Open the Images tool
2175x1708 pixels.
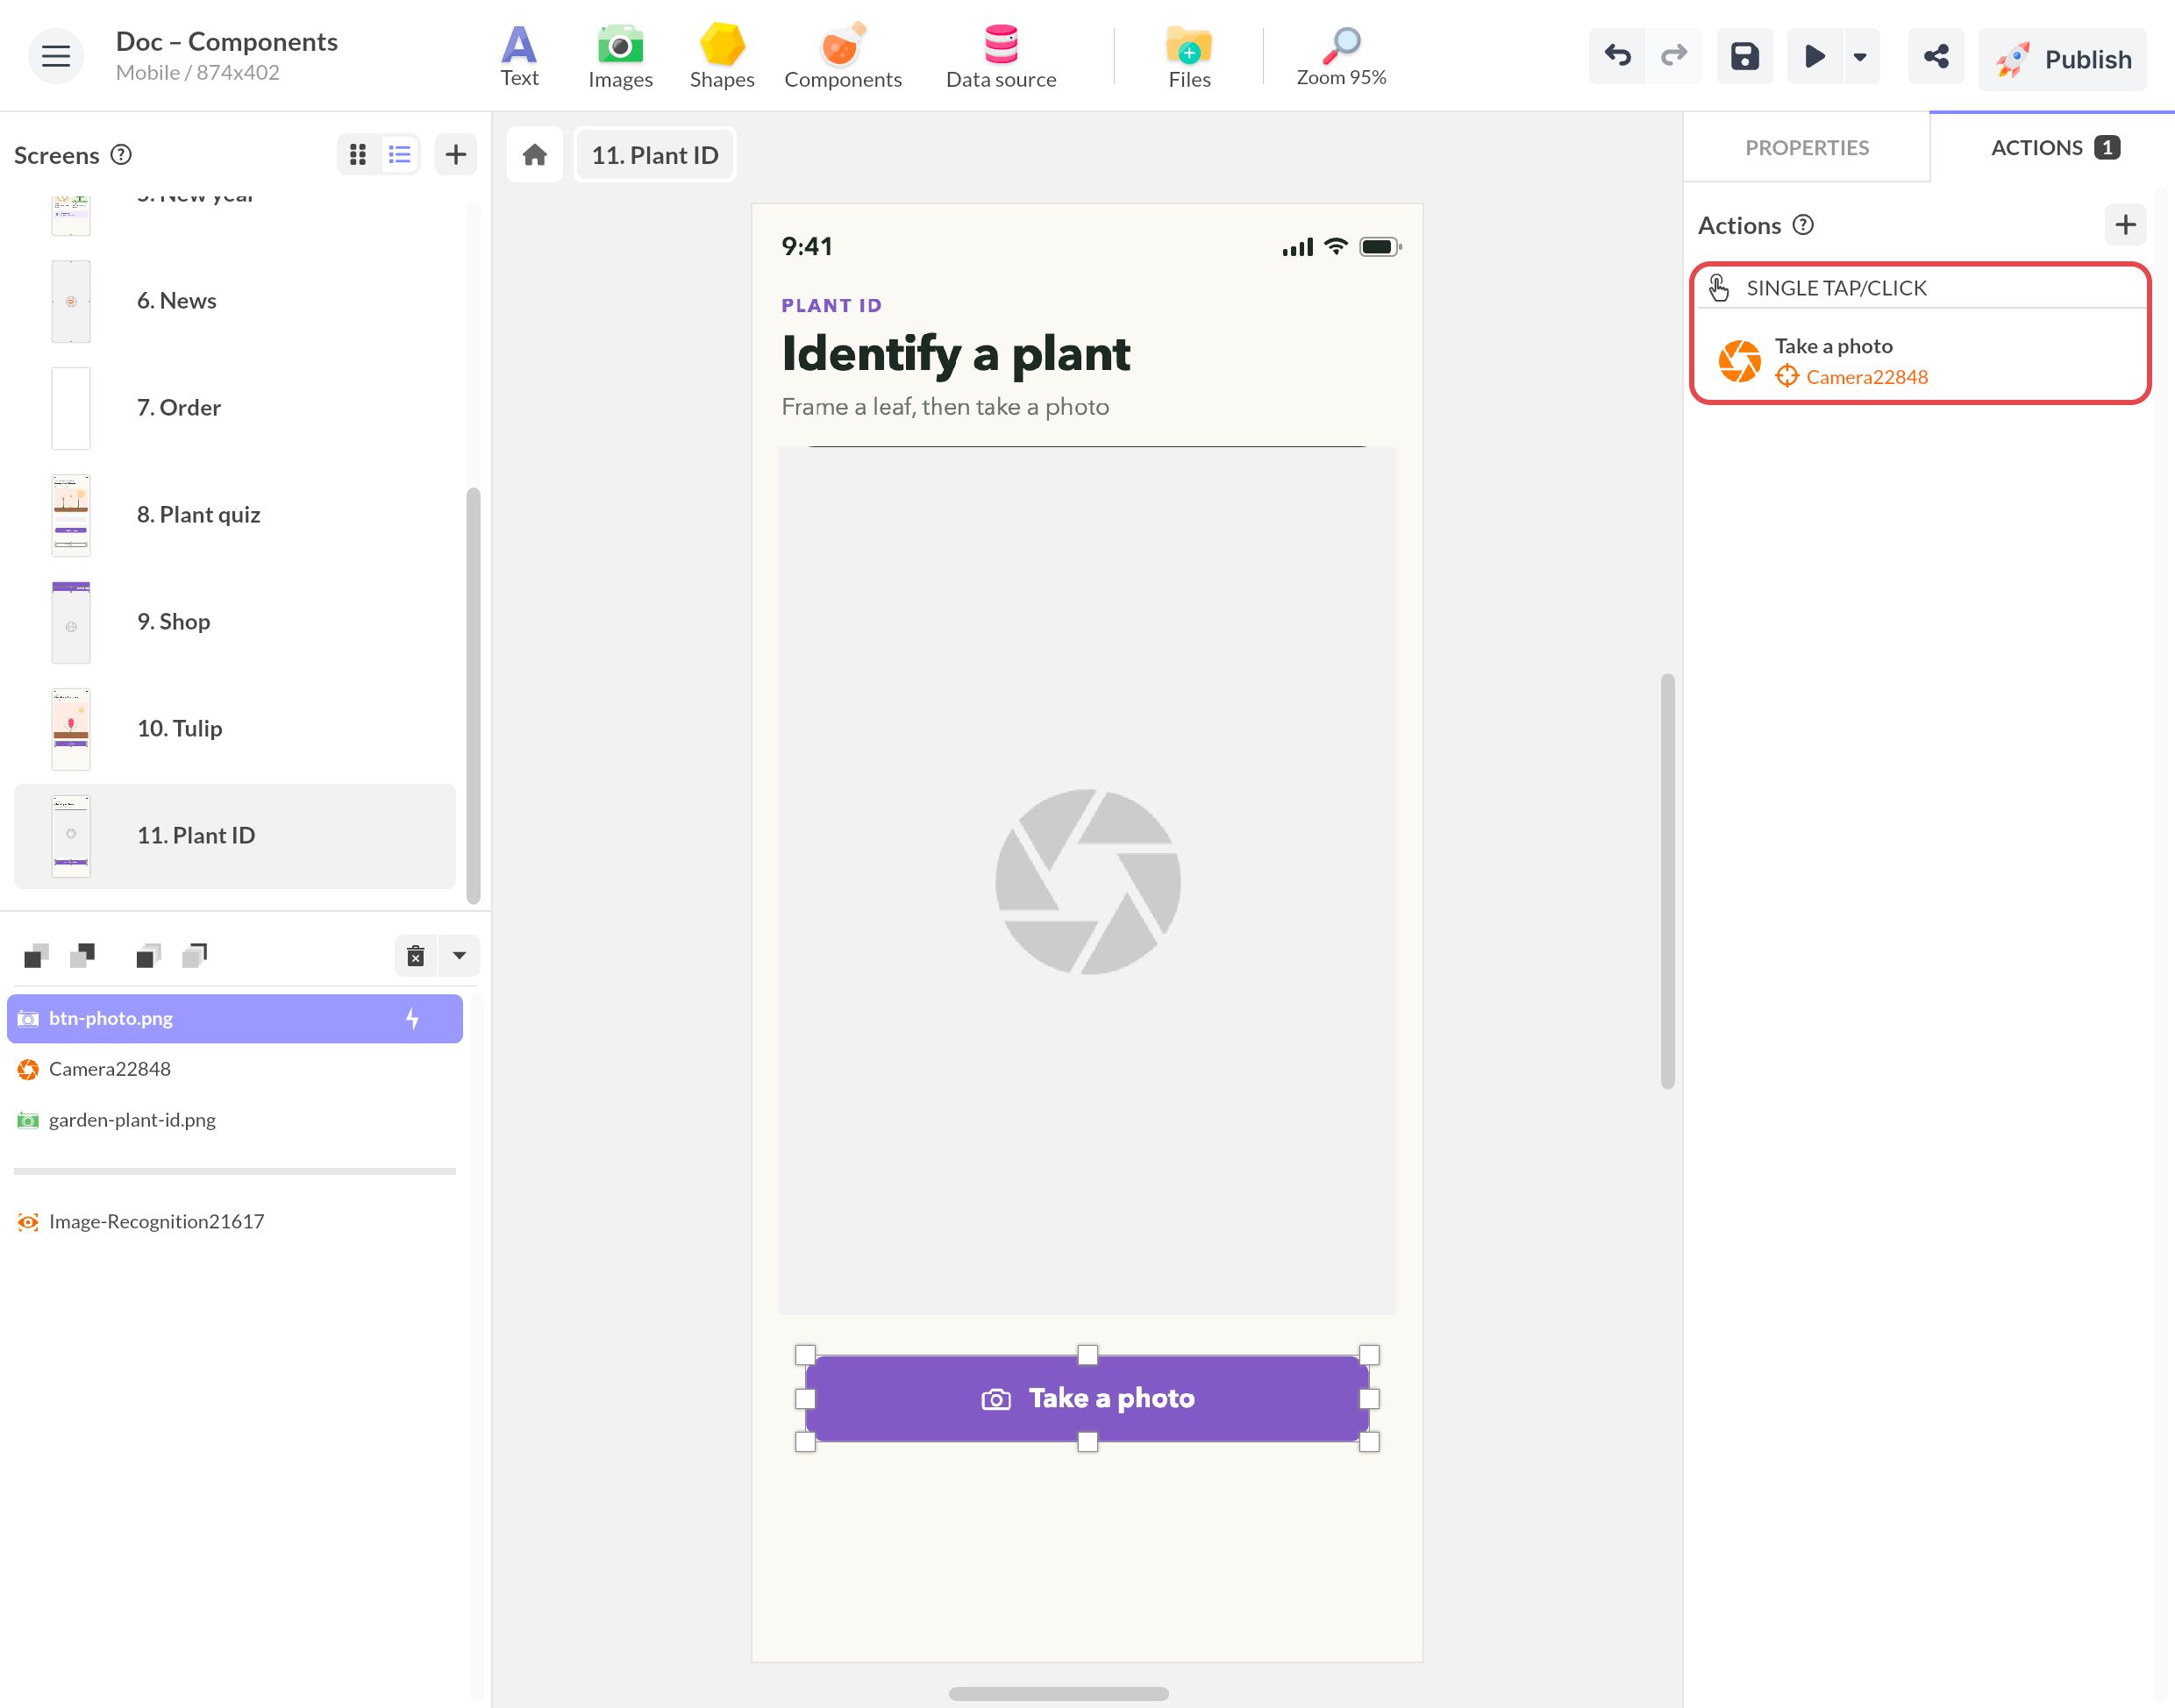coord(620,56)
